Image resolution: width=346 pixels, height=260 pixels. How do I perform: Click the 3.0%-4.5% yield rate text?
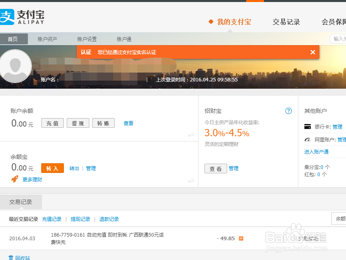(x=227, y=133)
